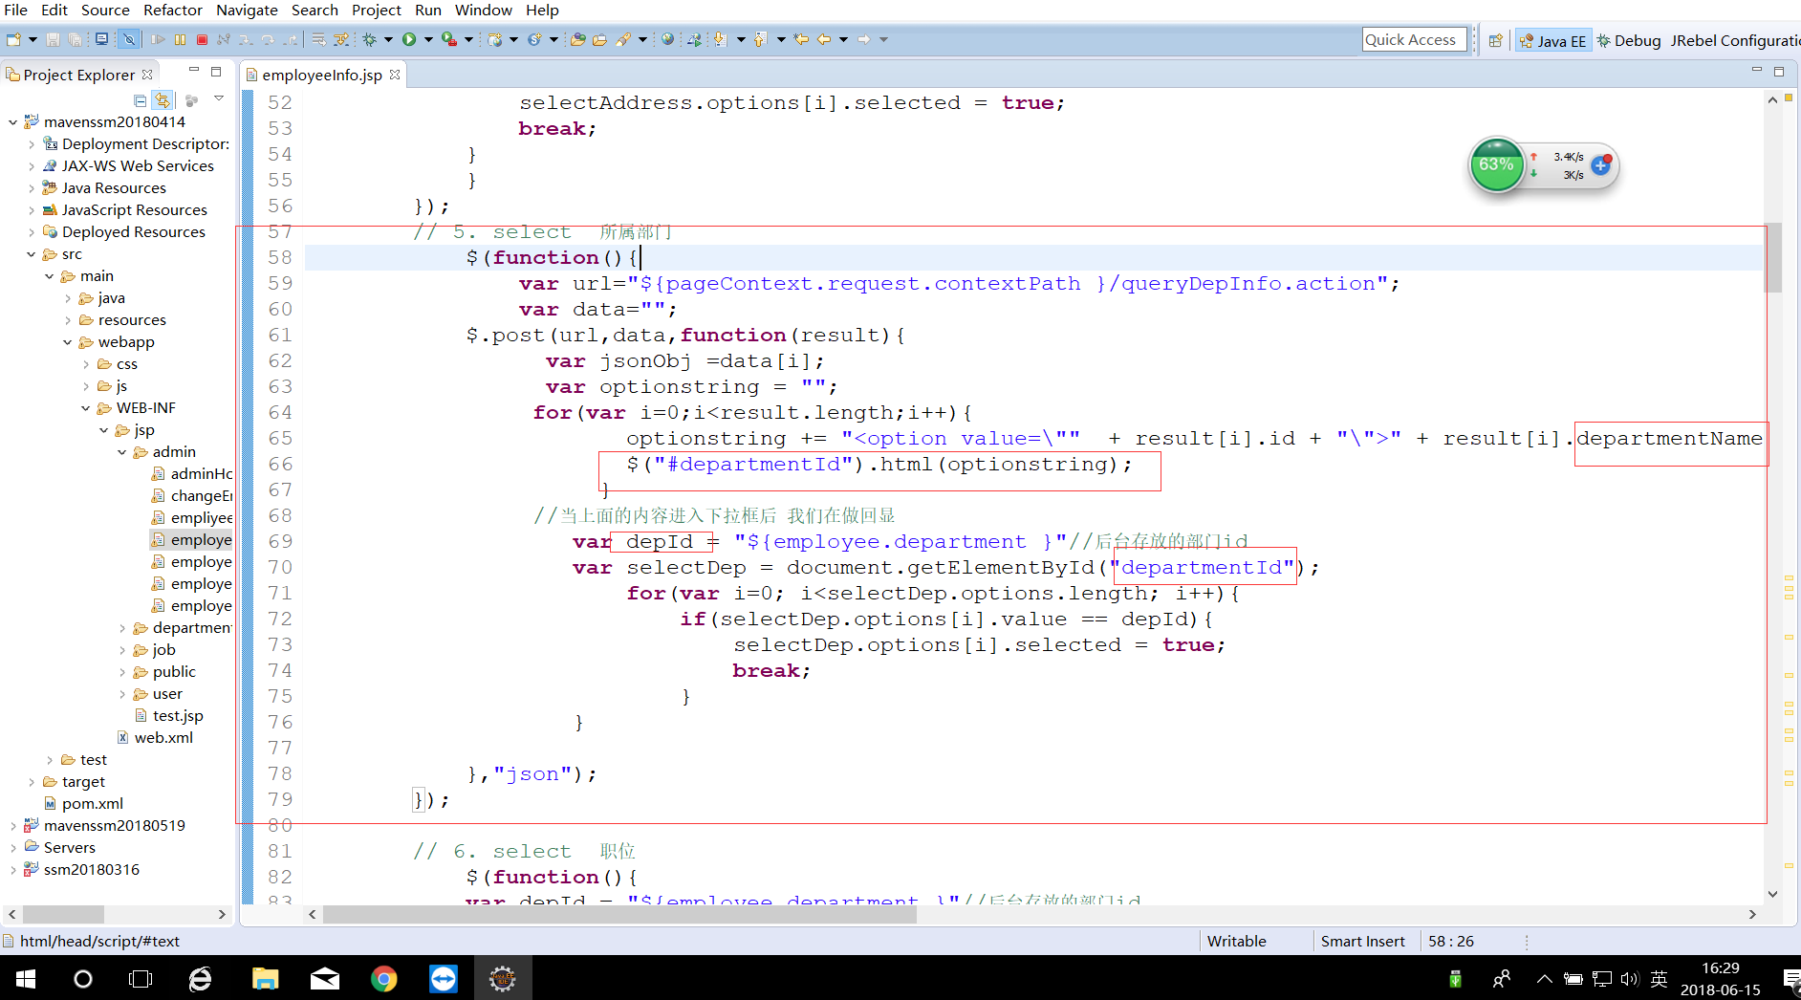The height and width of the screenshot is (1000, 1801).
Task: Expand the mavenssm20180519 project node
Action: pos(12,825)
